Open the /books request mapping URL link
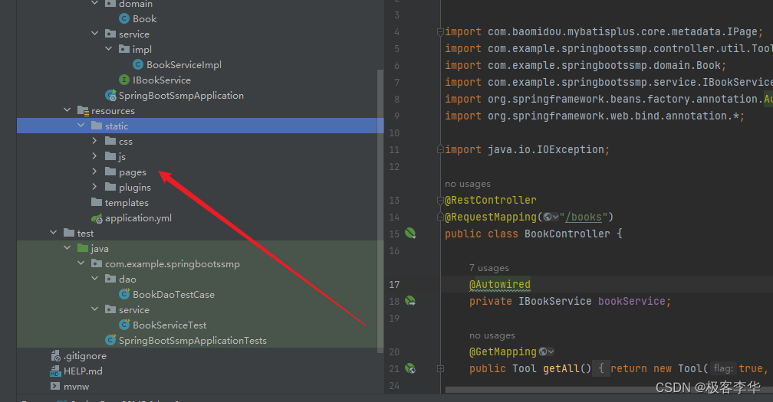 point(587,217)
